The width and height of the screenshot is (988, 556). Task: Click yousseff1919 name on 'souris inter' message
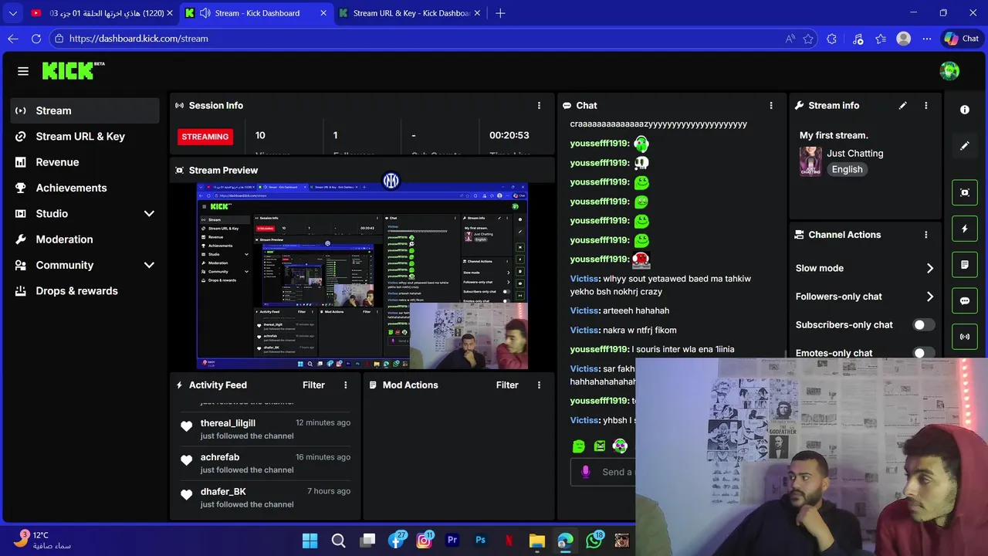599,350
